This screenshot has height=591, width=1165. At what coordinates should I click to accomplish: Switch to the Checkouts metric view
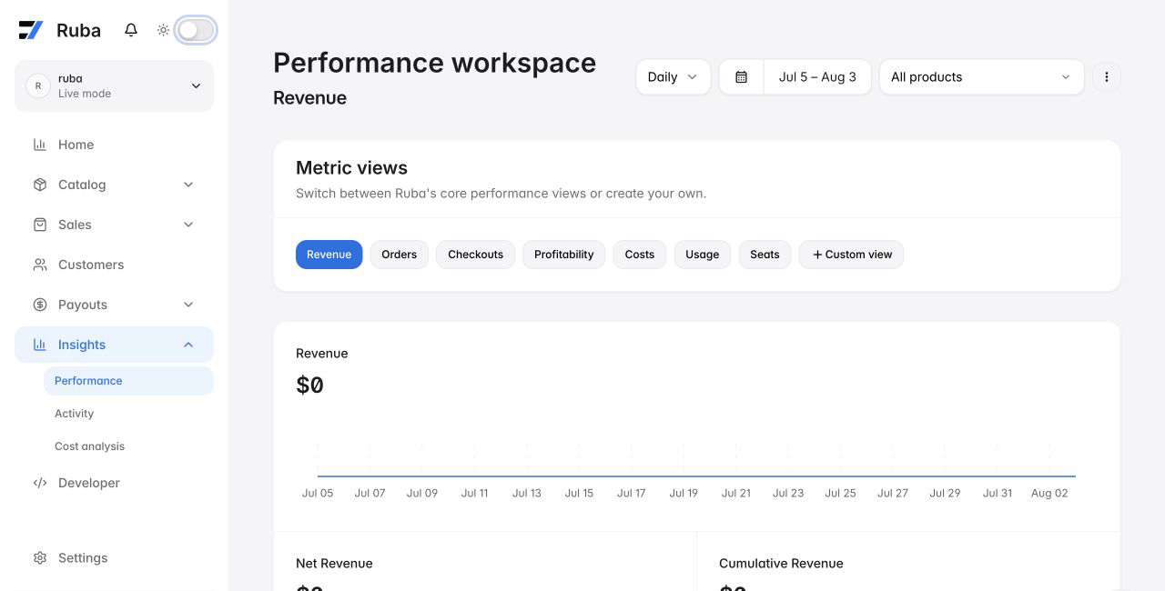point(475,255)
